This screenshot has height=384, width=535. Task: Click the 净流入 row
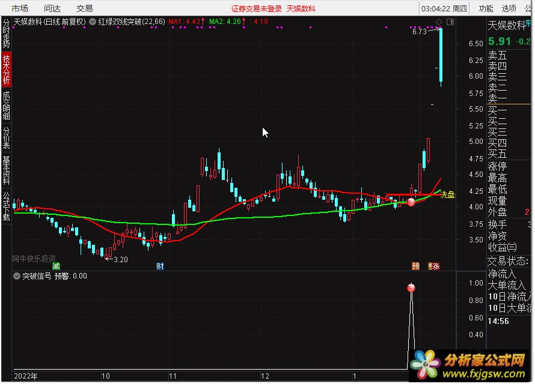click(509, 274)
